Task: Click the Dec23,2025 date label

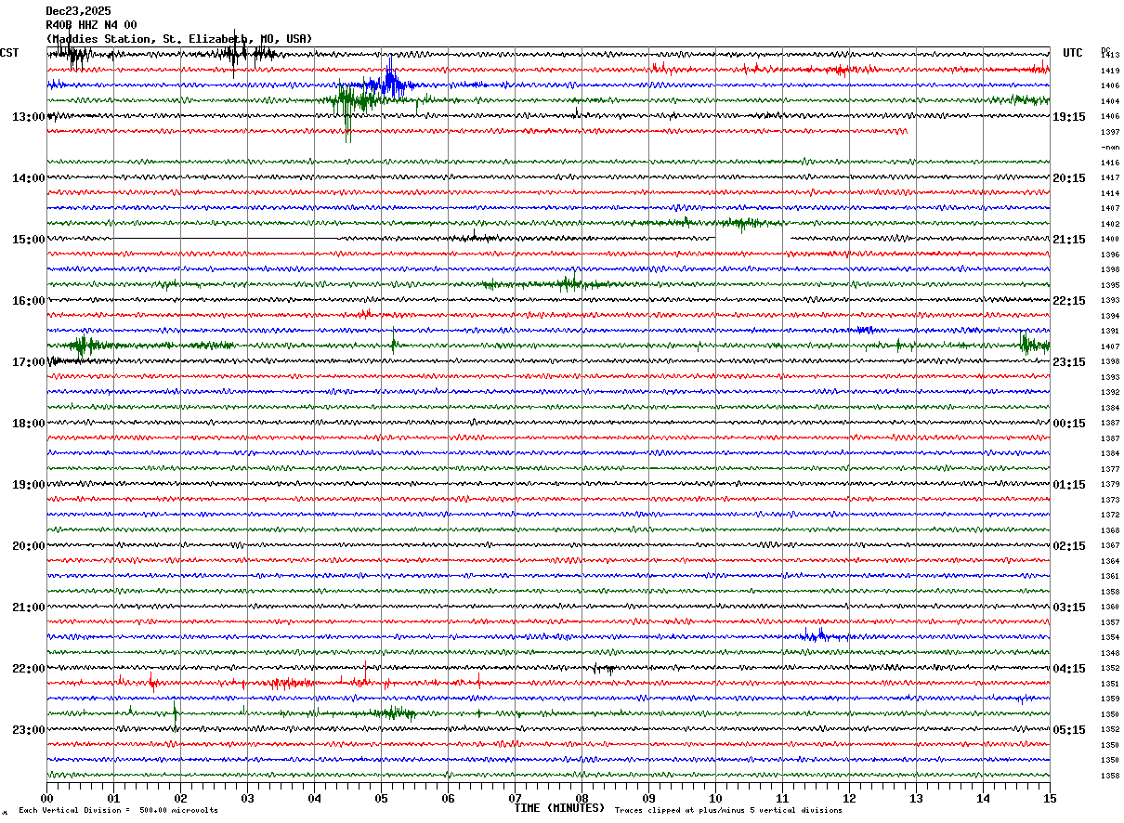Action: [78, 11]
